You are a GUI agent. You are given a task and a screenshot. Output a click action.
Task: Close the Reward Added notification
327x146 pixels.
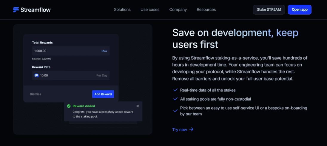pyautogui.click(x=138, y=106)
